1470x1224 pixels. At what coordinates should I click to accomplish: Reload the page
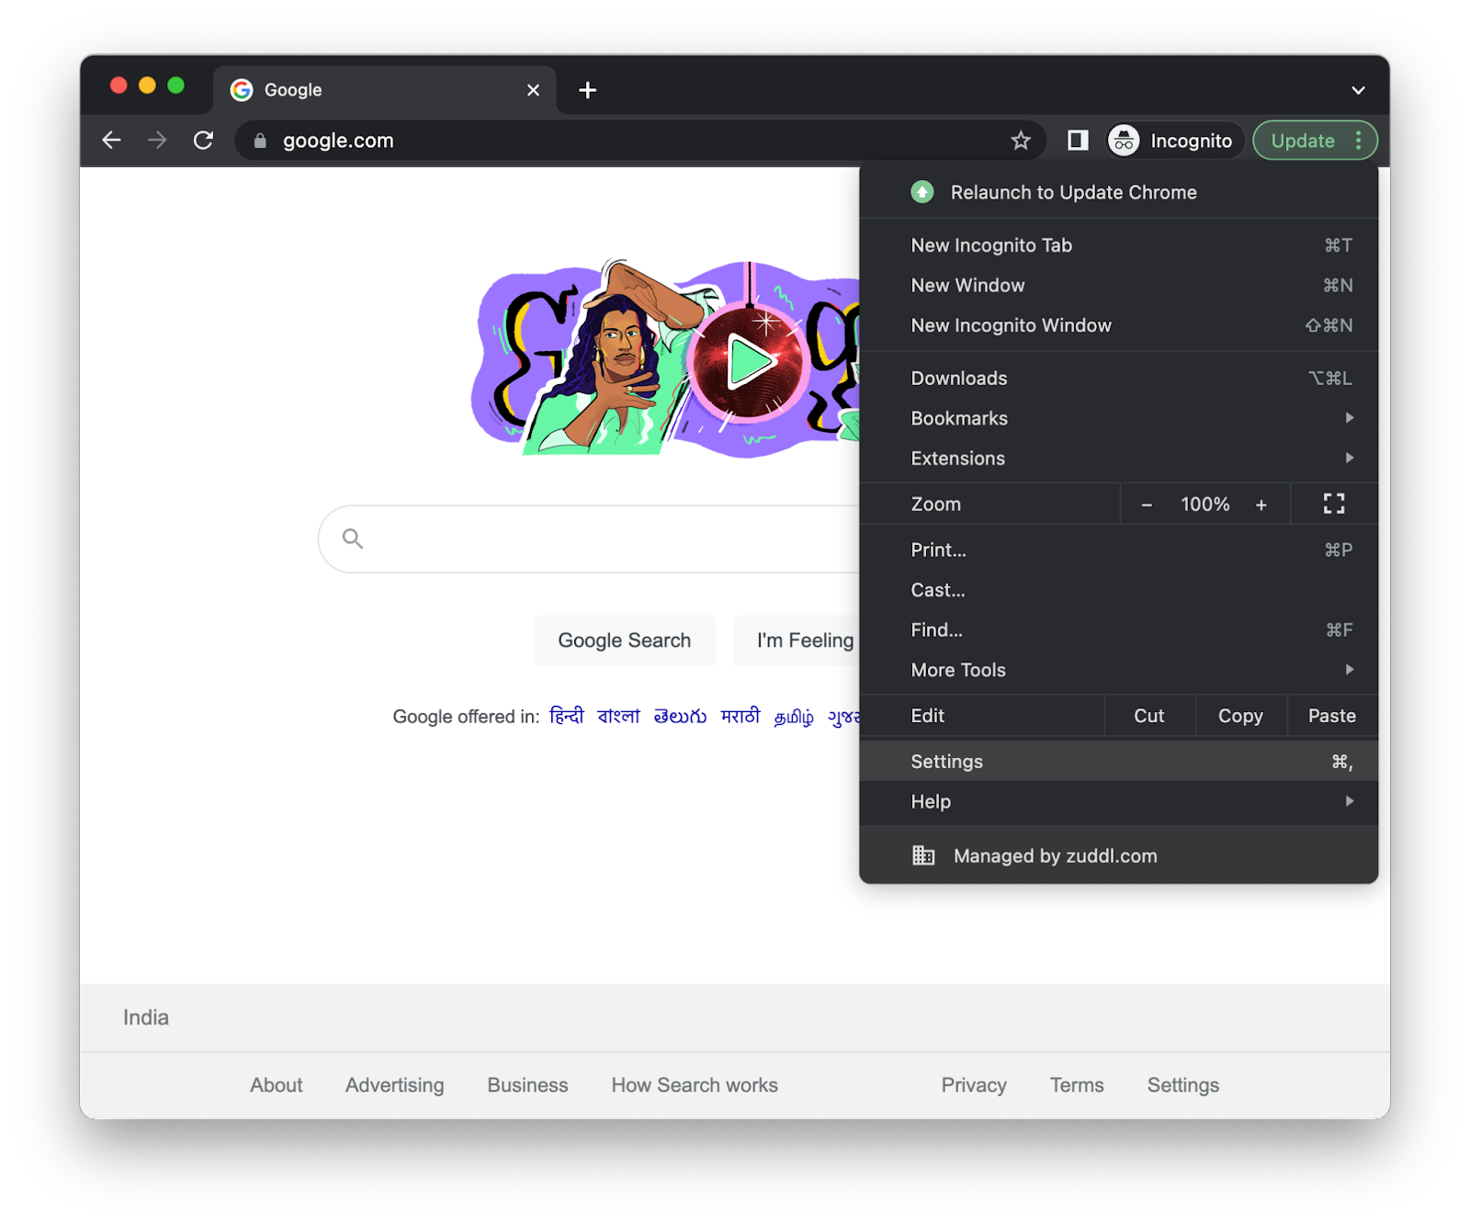point(203,140)
